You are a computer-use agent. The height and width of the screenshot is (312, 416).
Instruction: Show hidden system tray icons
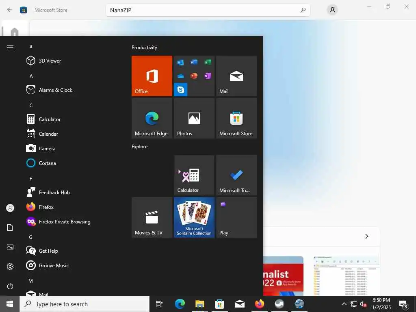click(x=344, y=304)
